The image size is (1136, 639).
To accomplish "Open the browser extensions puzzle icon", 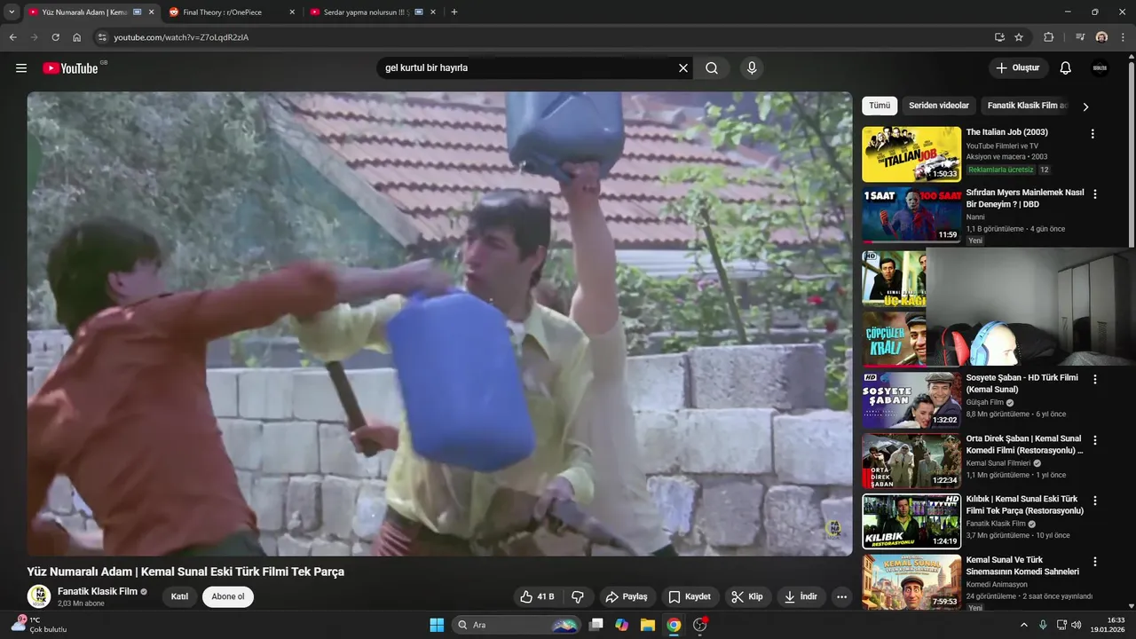I will (x=1048, y=37).
